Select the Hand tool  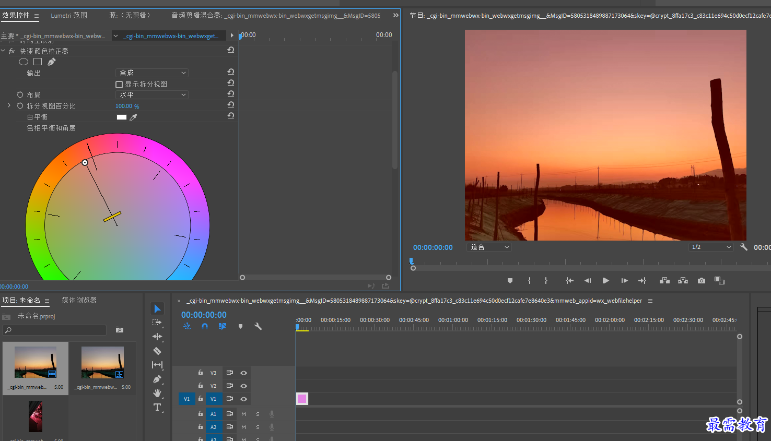point(157,393)
